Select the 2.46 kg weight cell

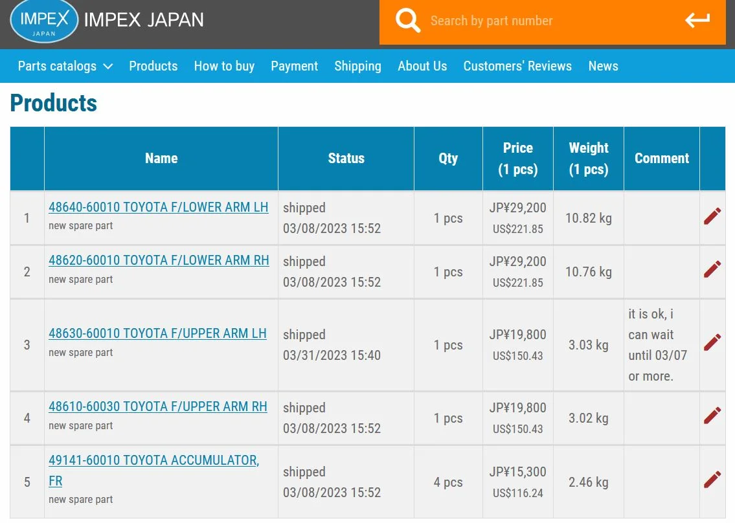pos(589,482)
